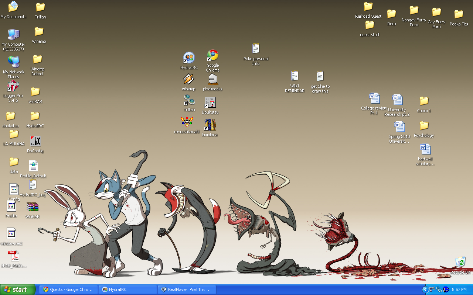Open the HydraIRC desktop shortcut with people icon

point(189,58)
